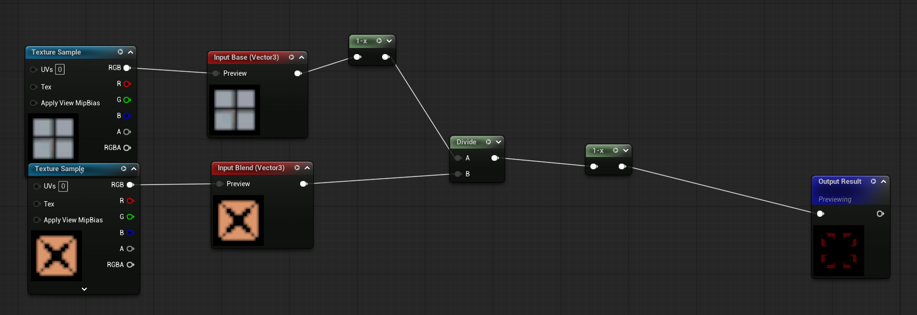The height and width of the screenshot is (315, 917).
Task: Click red R output pin of orange-X Texture Sample
Action: [130, 201]
